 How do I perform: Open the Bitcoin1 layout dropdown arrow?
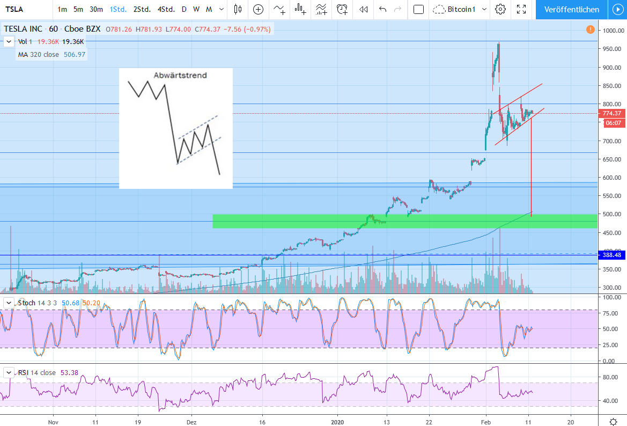pos(484,9)
